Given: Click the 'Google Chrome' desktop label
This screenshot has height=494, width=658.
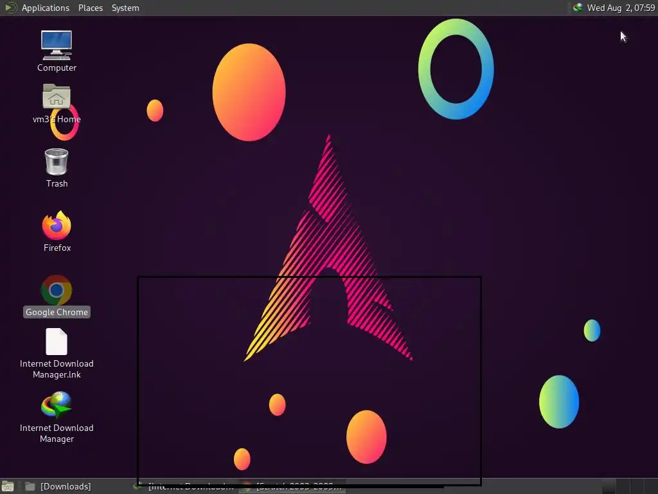Looking at the screenshot, I should pyautogui.click(x=57, y=312).
